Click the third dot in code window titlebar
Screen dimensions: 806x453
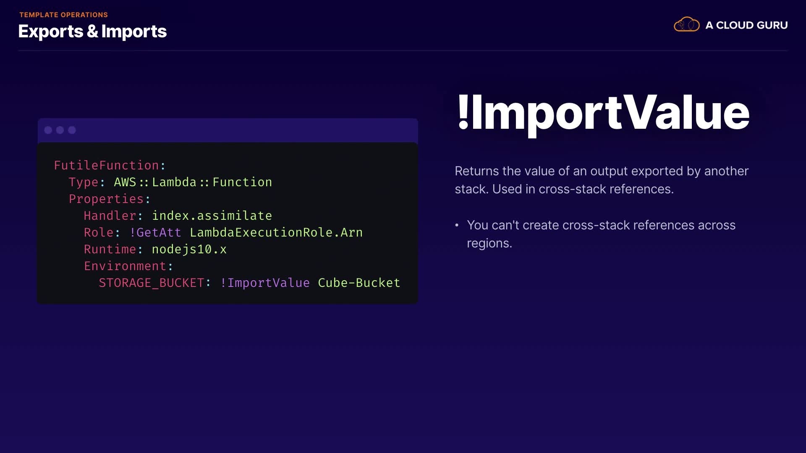click(72, 130)
